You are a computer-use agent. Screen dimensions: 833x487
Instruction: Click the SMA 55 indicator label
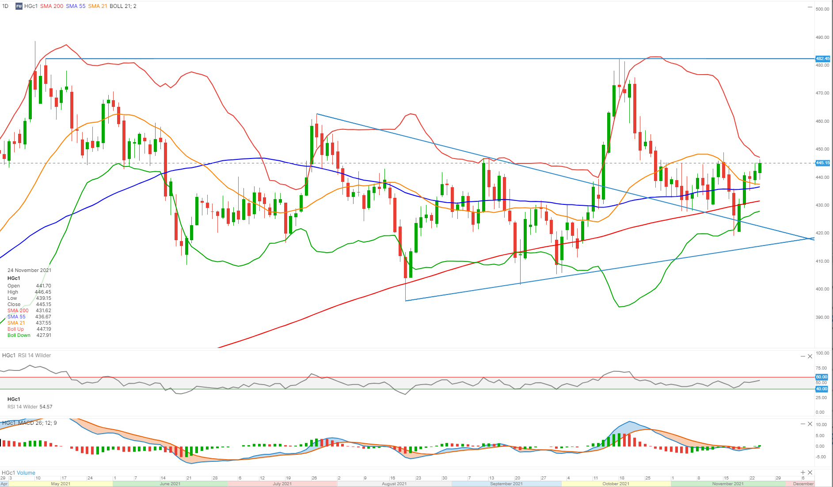point(76,6)
